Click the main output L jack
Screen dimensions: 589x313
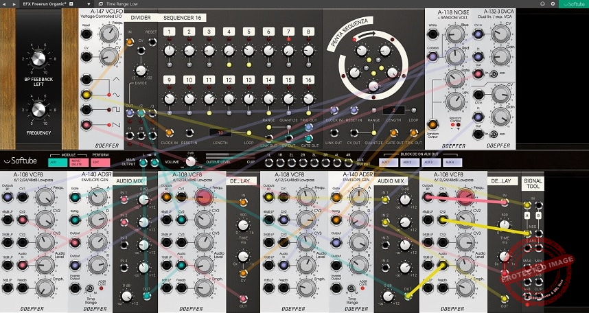click(x=143, y=163)
